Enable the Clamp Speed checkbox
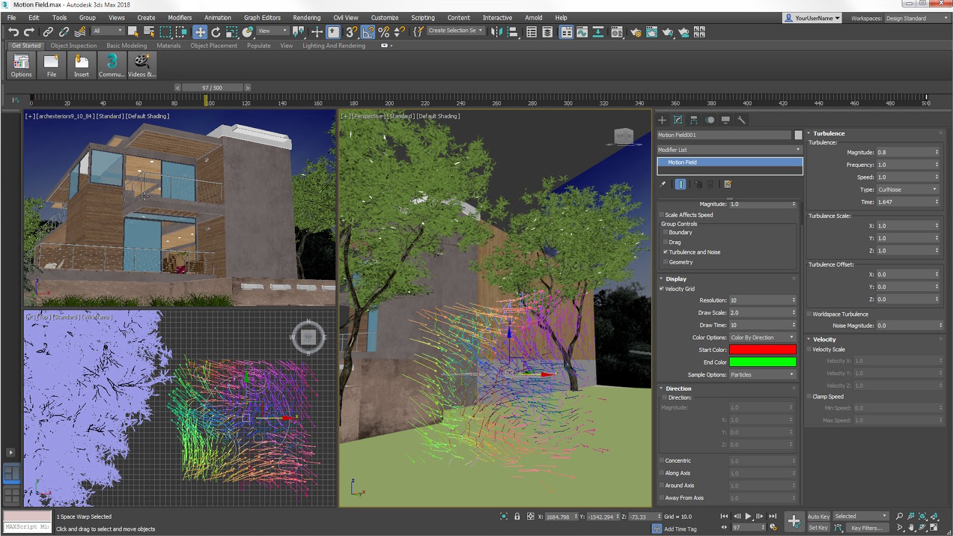The width and height of the screenshot is (953, 536). [808, 396]
